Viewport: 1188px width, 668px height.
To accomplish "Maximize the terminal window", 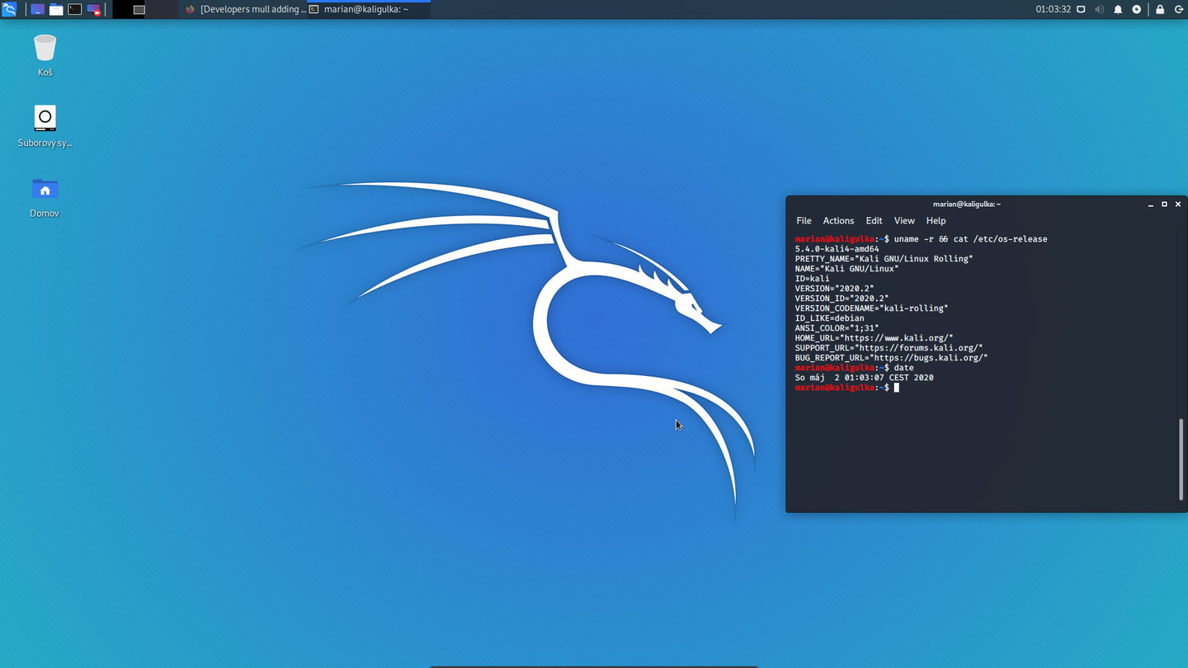I will [x=1164, y=205].
